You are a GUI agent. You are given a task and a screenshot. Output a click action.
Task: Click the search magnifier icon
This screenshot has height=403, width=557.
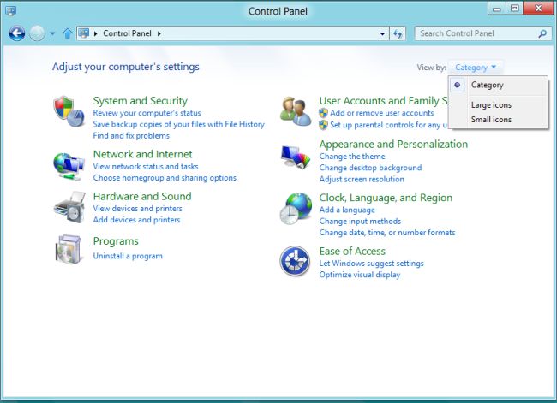click(542, 33)
